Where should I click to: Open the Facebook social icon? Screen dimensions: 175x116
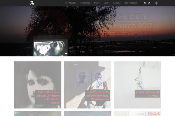(x=141, y=3)
